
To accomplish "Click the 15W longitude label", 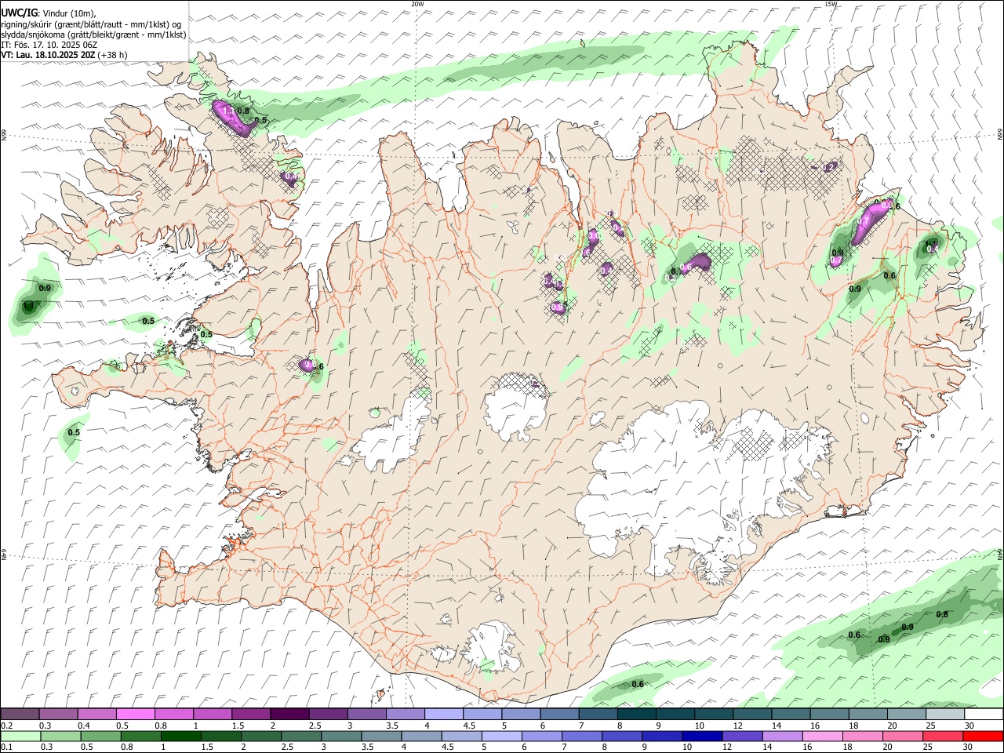I will pos(831,4).
